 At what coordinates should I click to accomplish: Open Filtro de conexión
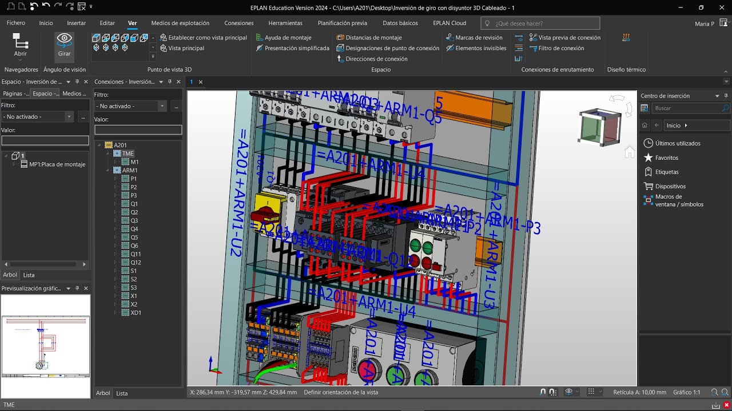[x=557, y=49]
